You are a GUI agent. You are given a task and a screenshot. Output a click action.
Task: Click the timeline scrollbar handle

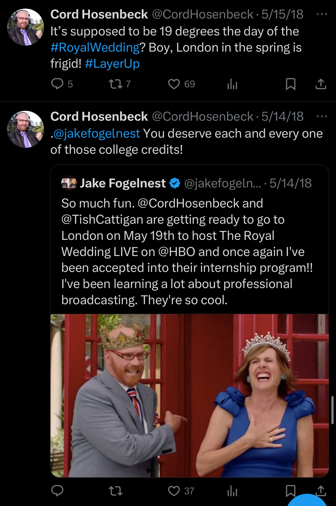332,410
